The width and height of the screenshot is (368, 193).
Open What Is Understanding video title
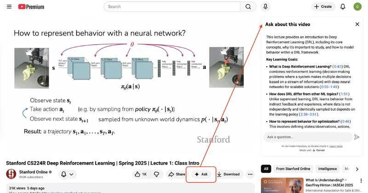pos(329,182)
